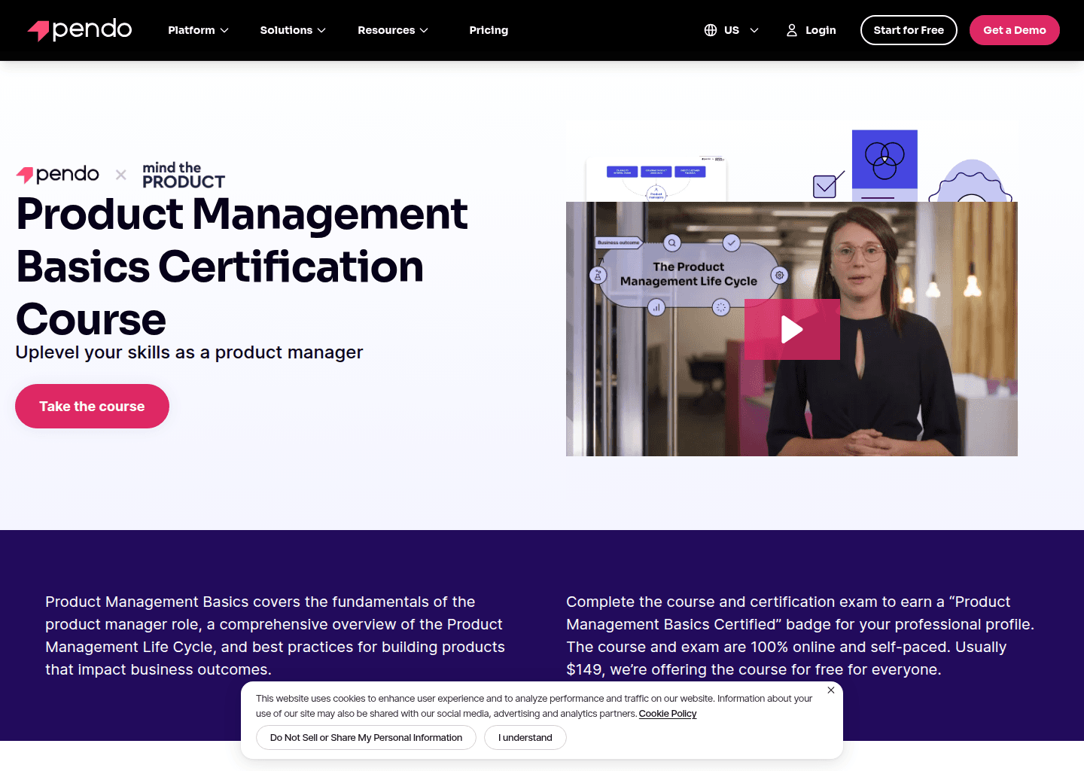Viewport: 1084px width, 771px height.
Task: Click Do Not Sell or Share My Personal Information
Action: (366, 737)
